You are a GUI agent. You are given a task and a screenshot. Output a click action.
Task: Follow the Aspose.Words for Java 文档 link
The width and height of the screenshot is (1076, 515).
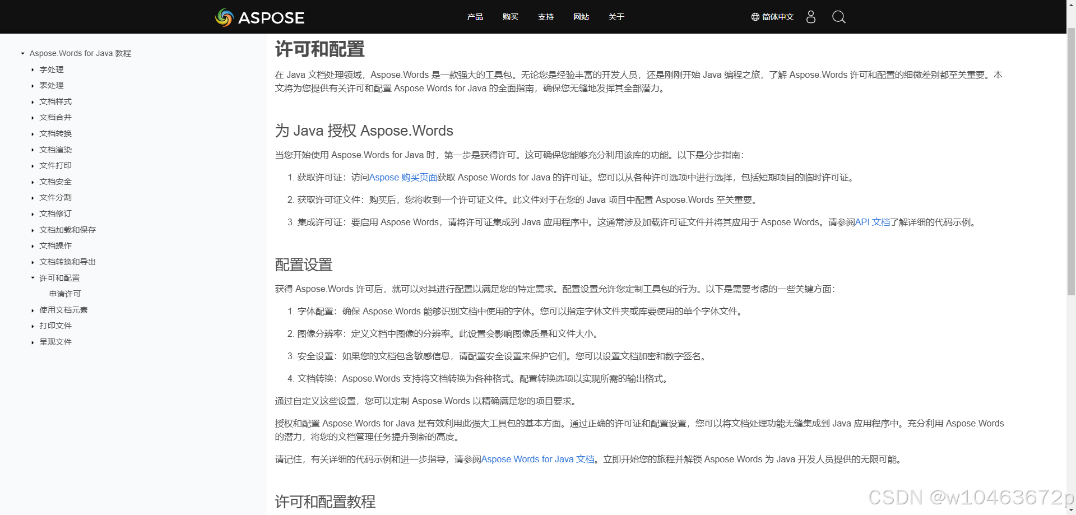point(538,459)
